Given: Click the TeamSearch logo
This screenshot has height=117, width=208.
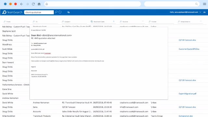Looking at the screenshot, I should (12, 12).
